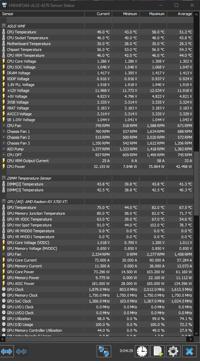The image size is (200, 361).
Task: Click the vertical scrollbar thumb
Action: click(x=197, y=183)
